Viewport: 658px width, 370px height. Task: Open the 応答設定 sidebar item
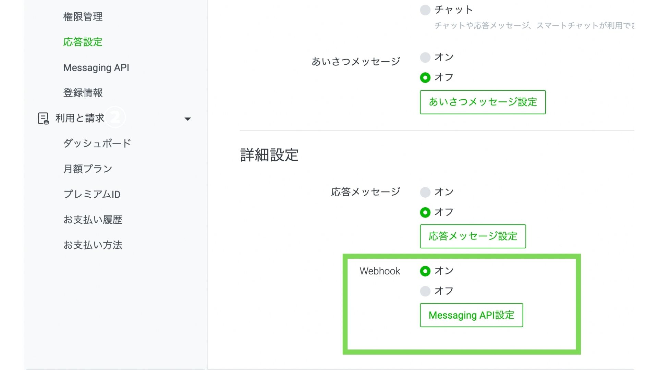[x=83, y=42]
